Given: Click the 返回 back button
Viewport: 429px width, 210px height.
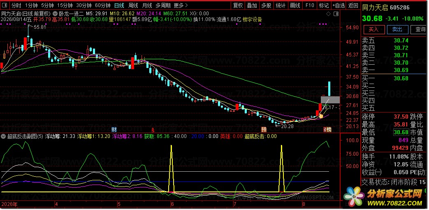Looking at the screenshot, I should pos(353,5).
